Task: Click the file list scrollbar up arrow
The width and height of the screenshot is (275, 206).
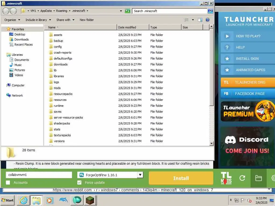Action: pos(212,27)
